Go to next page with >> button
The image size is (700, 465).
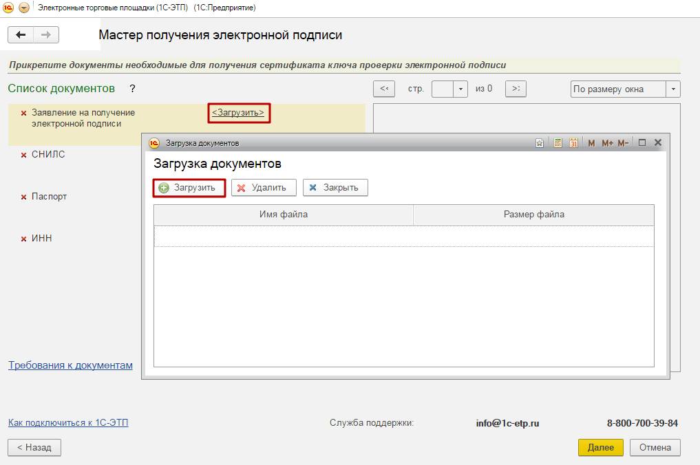(x=516, y=89)
